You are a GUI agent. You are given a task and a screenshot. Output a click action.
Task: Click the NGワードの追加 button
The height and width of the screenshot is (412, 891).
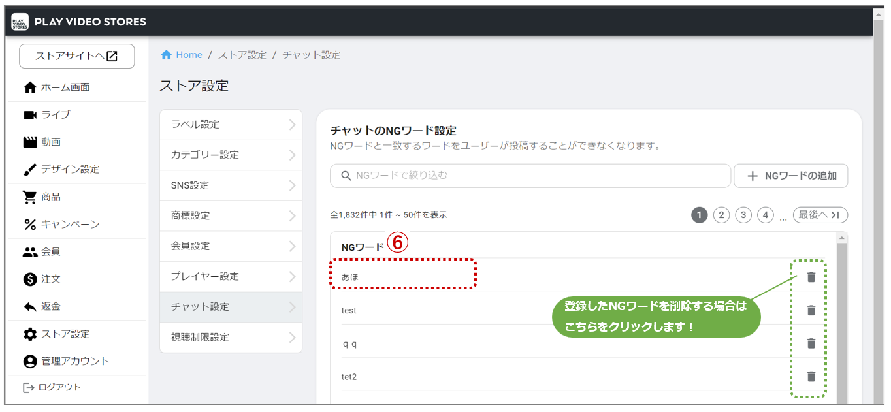coord(790,176)
